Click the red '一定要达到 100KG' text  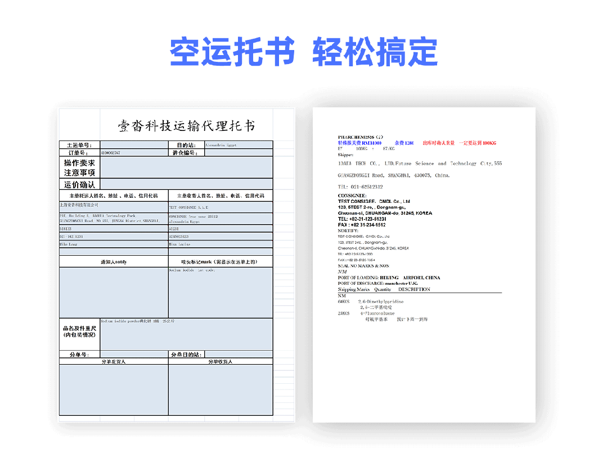pyautogui.click(x=478, y=143)
